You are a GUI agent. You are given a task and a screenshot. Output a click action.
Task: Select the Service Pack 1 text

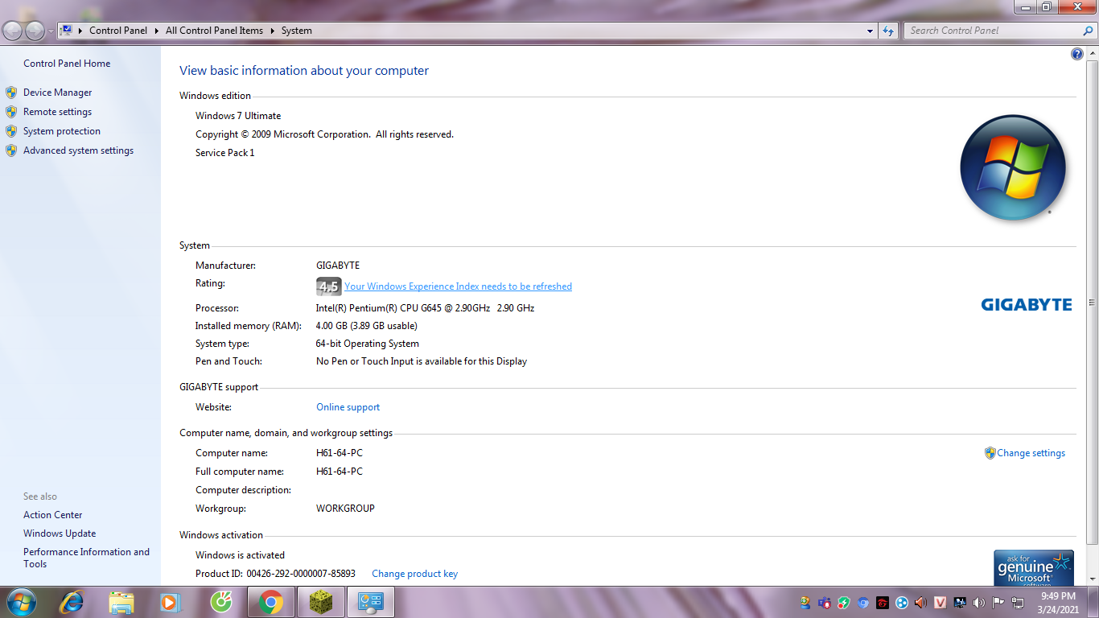click(x=224, y=153)
